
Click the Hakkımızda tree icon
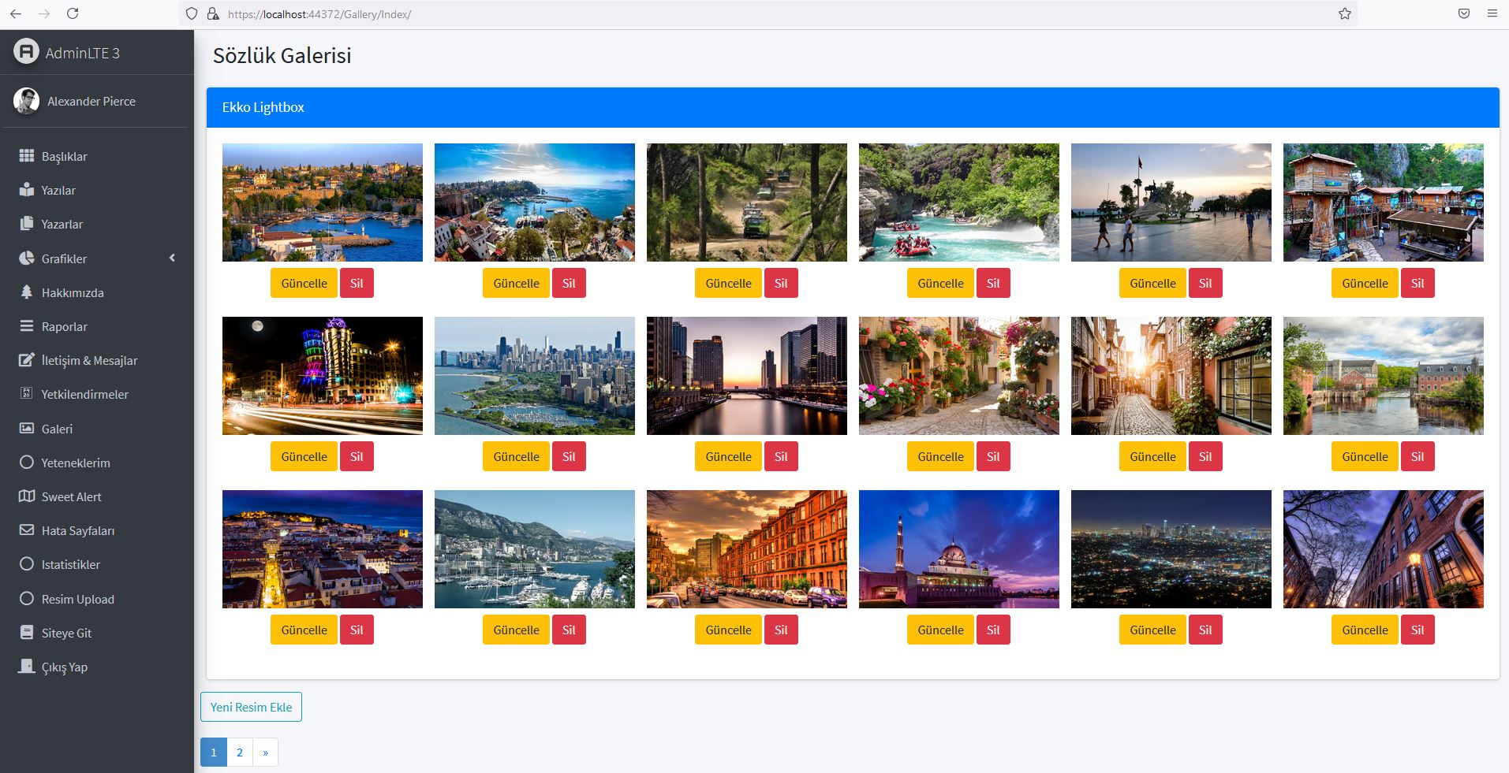27,292
